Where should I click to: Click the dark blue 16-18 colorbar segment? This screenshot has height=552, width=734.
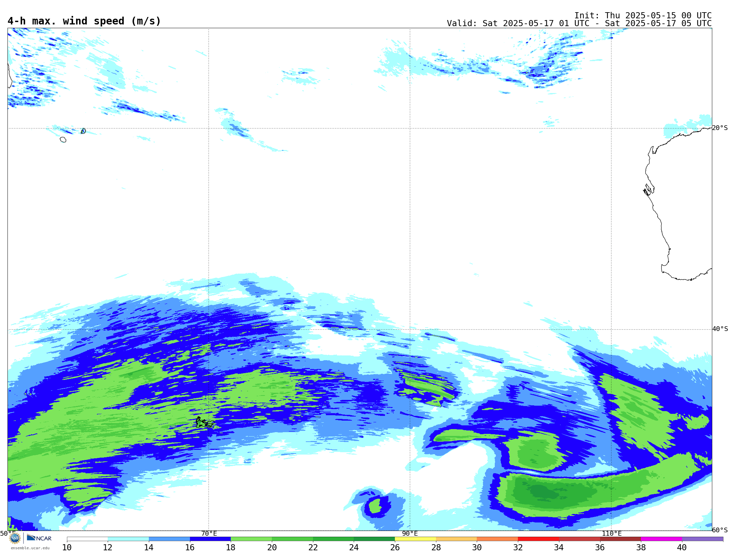(210, 539)
